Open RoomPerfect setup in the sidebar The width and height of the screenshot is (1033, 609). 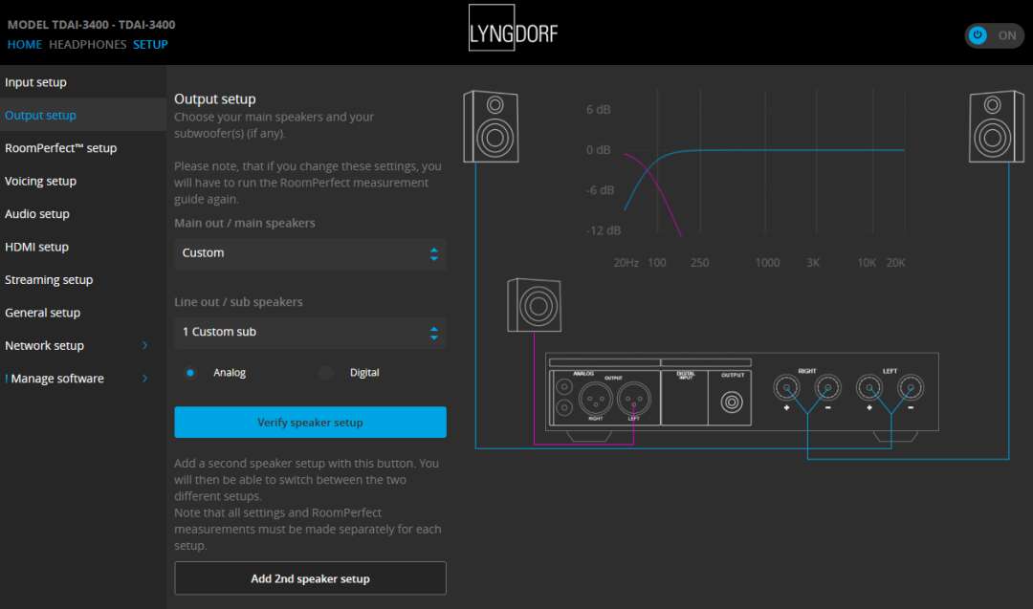pos(60,148)
